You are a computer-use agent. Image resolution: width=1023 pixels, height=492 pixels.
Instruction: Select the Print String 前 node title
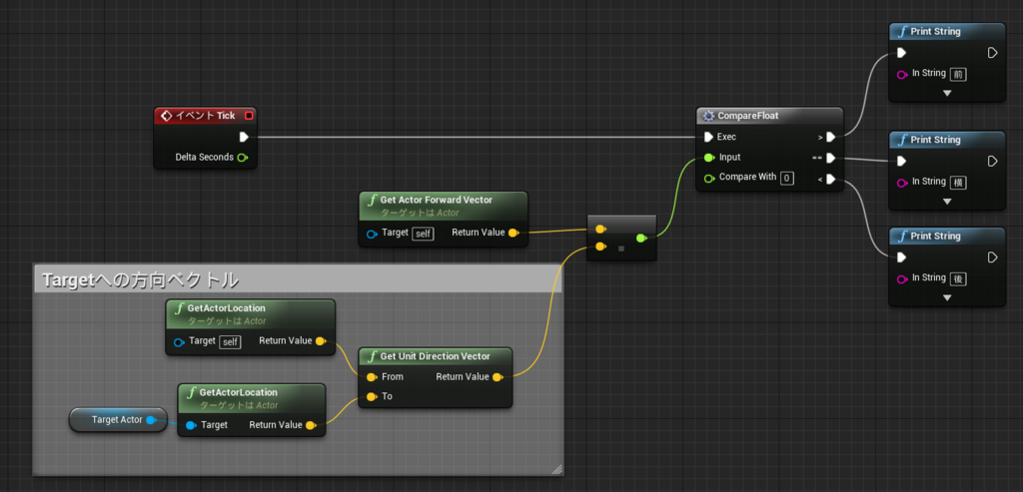pos(935,31)
